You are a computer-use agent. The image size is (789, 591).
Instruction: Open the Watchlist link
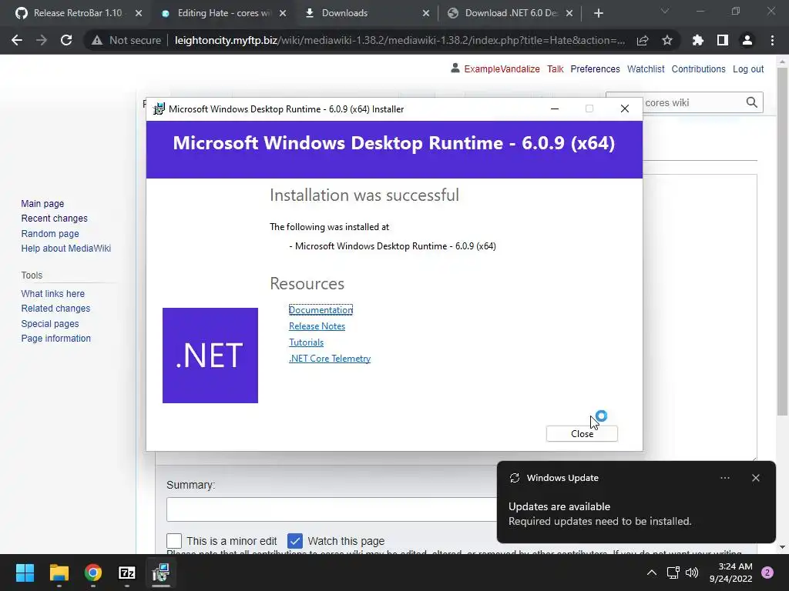[646, 68]
